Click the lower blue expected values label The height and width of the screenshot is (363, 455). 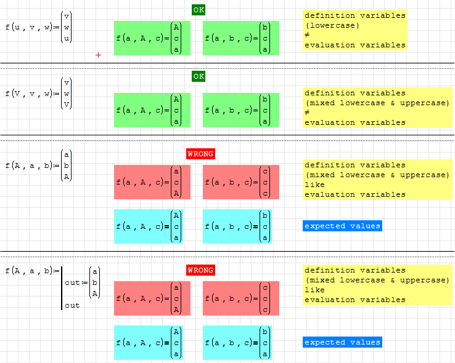[342, 342]
